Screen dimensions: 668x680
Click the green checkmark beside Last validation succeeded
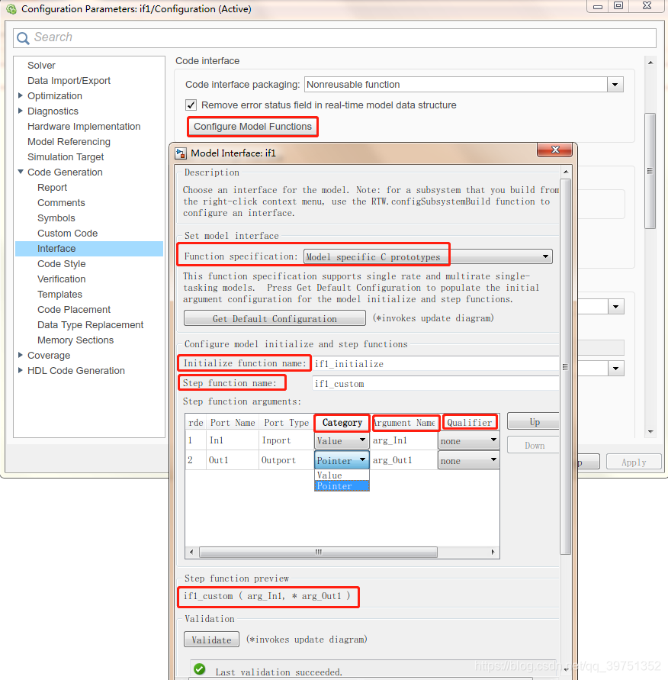(x=198, y=669)
